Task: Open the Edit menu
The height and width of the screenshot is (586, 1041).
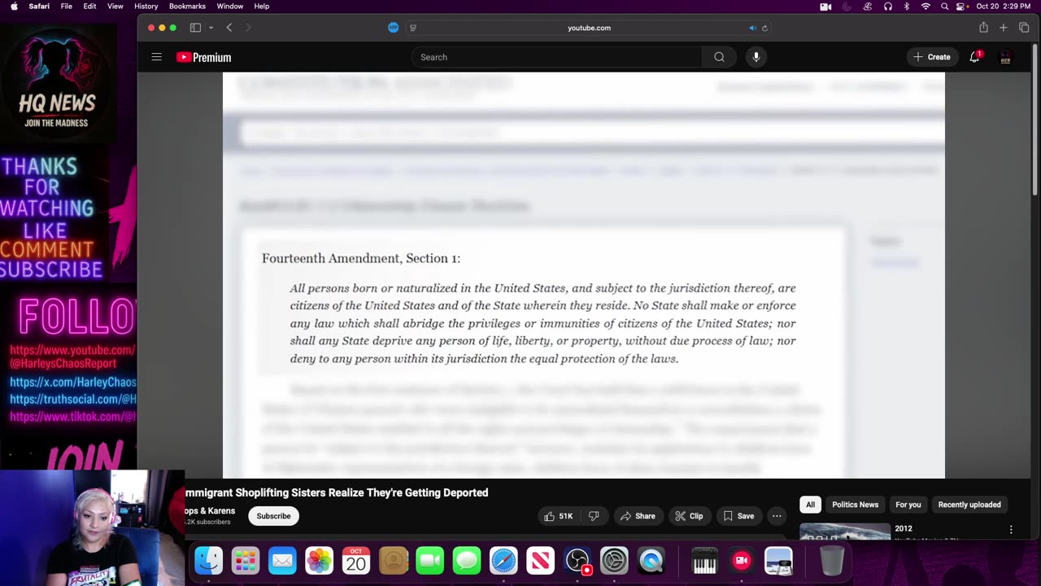Action: pyautogui.click(x=89, y=7)
